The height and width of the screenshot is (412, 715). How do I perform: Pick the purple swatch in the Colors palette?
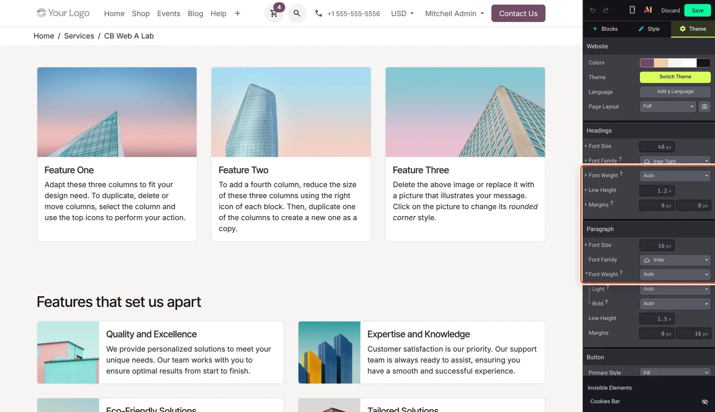pyautogui.click(x=647, y=63)
